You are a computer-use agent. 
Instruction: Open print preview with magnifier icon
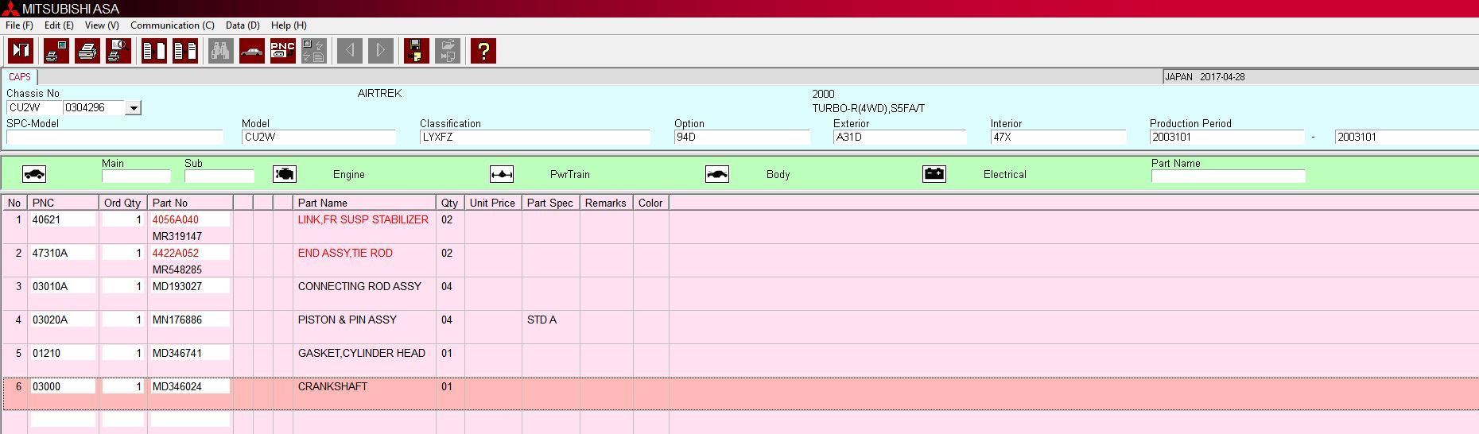point(118,51)
